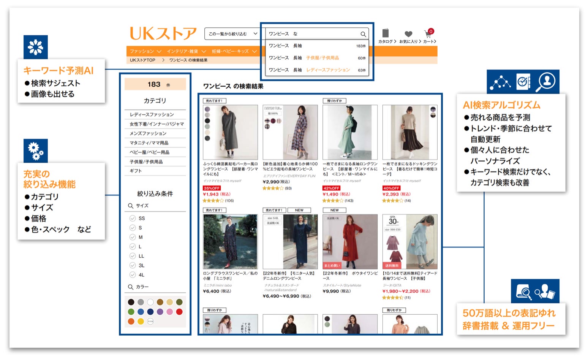Go to the UKストア logo home
588x358 pixels.
(x=163, y=33)
